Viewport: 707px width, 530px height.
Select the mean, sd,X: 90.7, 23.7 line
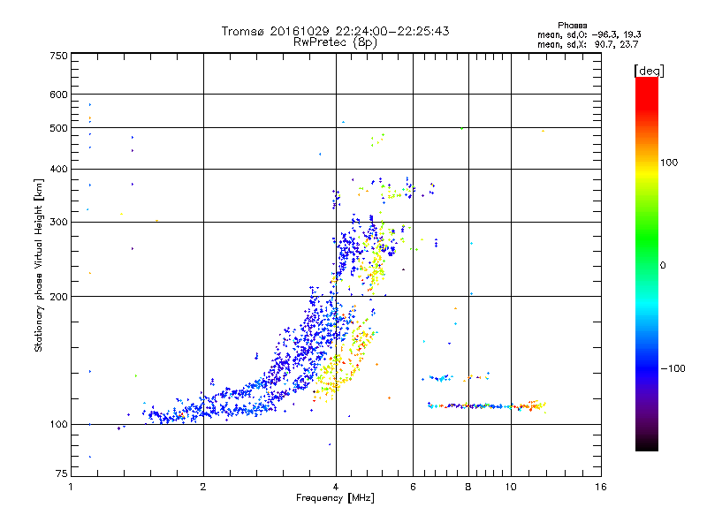(x=588, y=44)
